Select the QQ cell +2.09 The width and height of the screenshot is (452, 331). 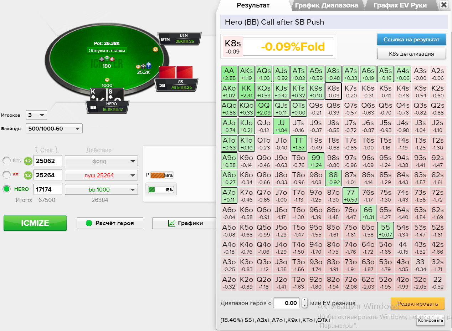(264, 108)
